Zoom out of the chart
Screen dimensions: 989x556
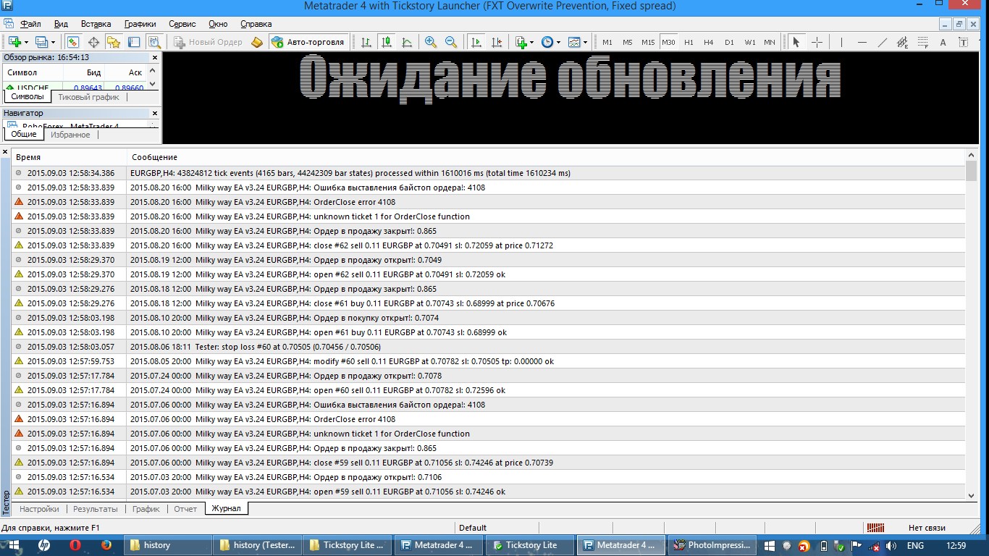(451, 42)
